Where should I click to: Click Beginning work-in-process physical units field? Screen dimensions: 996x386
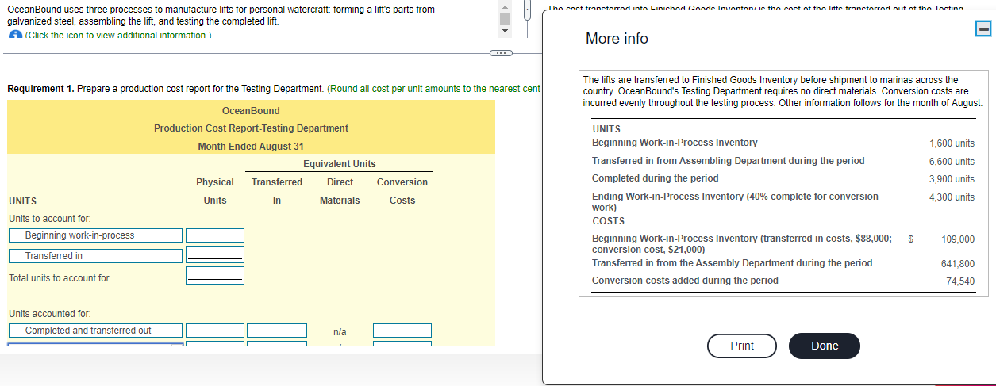tap(215, 235)
